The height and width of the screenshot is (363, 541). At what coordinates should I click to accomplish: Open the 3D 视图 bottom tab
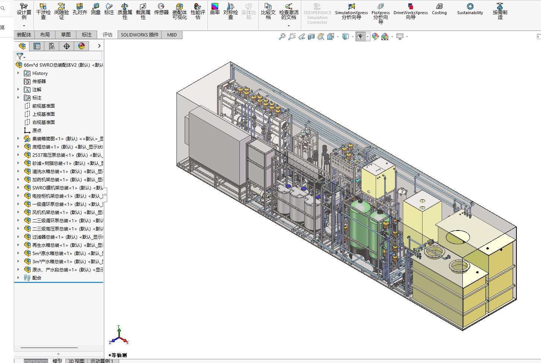(x=76, y=361)
